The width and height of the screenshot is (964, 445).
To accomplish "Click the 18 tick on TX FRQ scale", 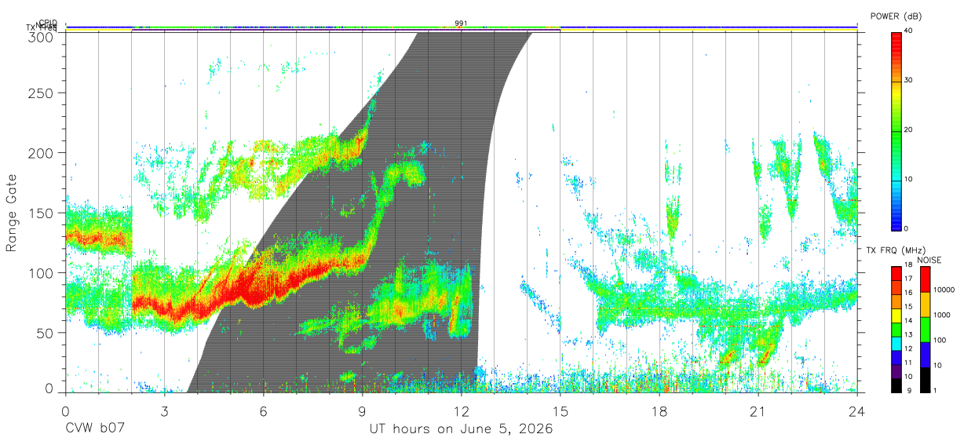I will 908,265.
